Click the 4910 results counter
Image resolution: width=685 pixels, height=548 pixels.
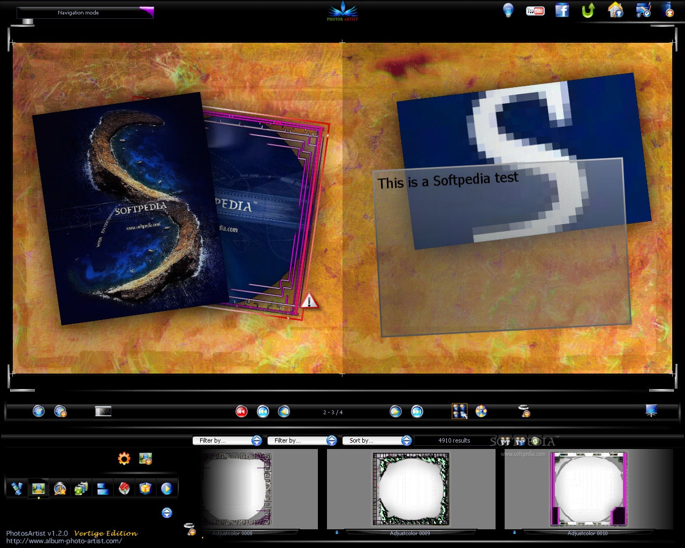pyautogui.click(x=454, y=440)
